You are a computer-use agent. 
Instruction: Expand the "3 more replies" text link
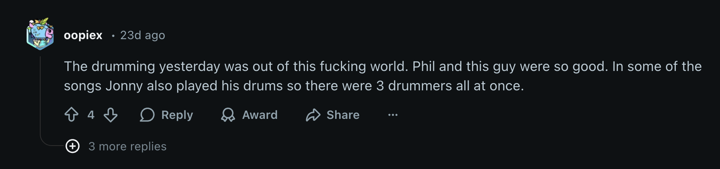(127, 146)
